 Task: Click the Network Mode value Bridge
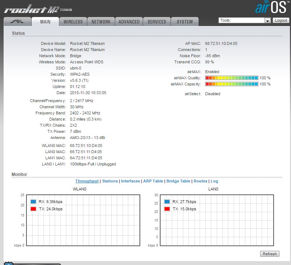coord(75,56)
